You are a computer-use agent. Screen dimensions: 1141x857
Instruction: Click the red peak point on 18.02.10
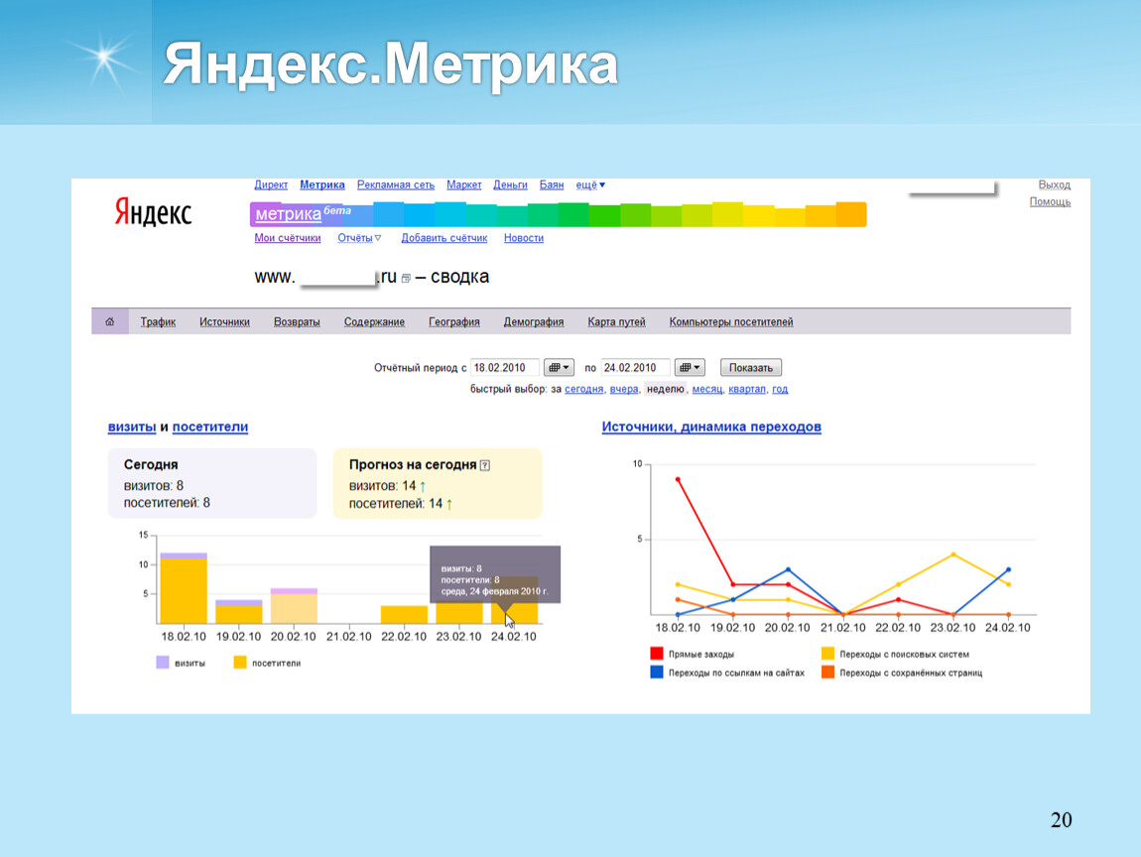click(679, 479)
